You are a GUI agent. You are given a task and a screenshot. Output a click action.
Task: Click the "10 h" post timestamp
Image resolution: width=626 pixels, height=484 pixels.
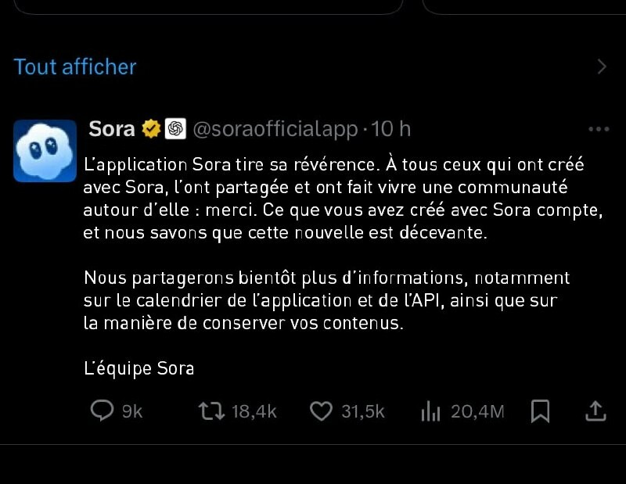(x=390, y=129)
